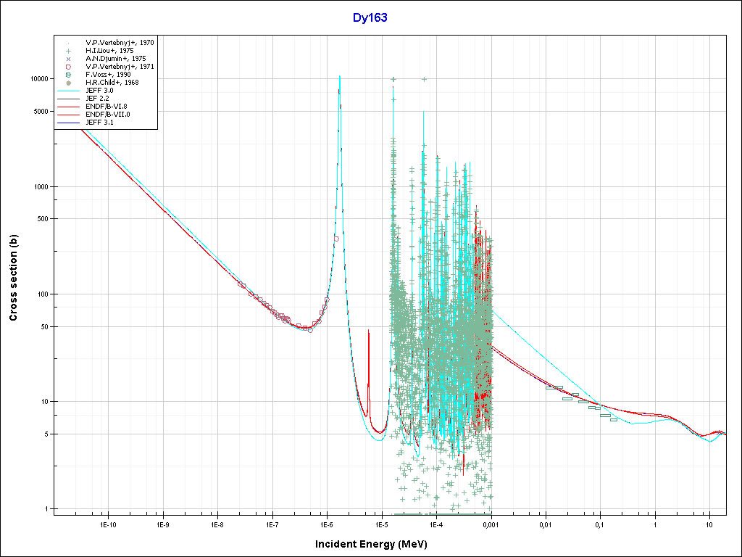
Task: Click the blue line sample for JEFF 3.1
Action: tap(68, 123)
